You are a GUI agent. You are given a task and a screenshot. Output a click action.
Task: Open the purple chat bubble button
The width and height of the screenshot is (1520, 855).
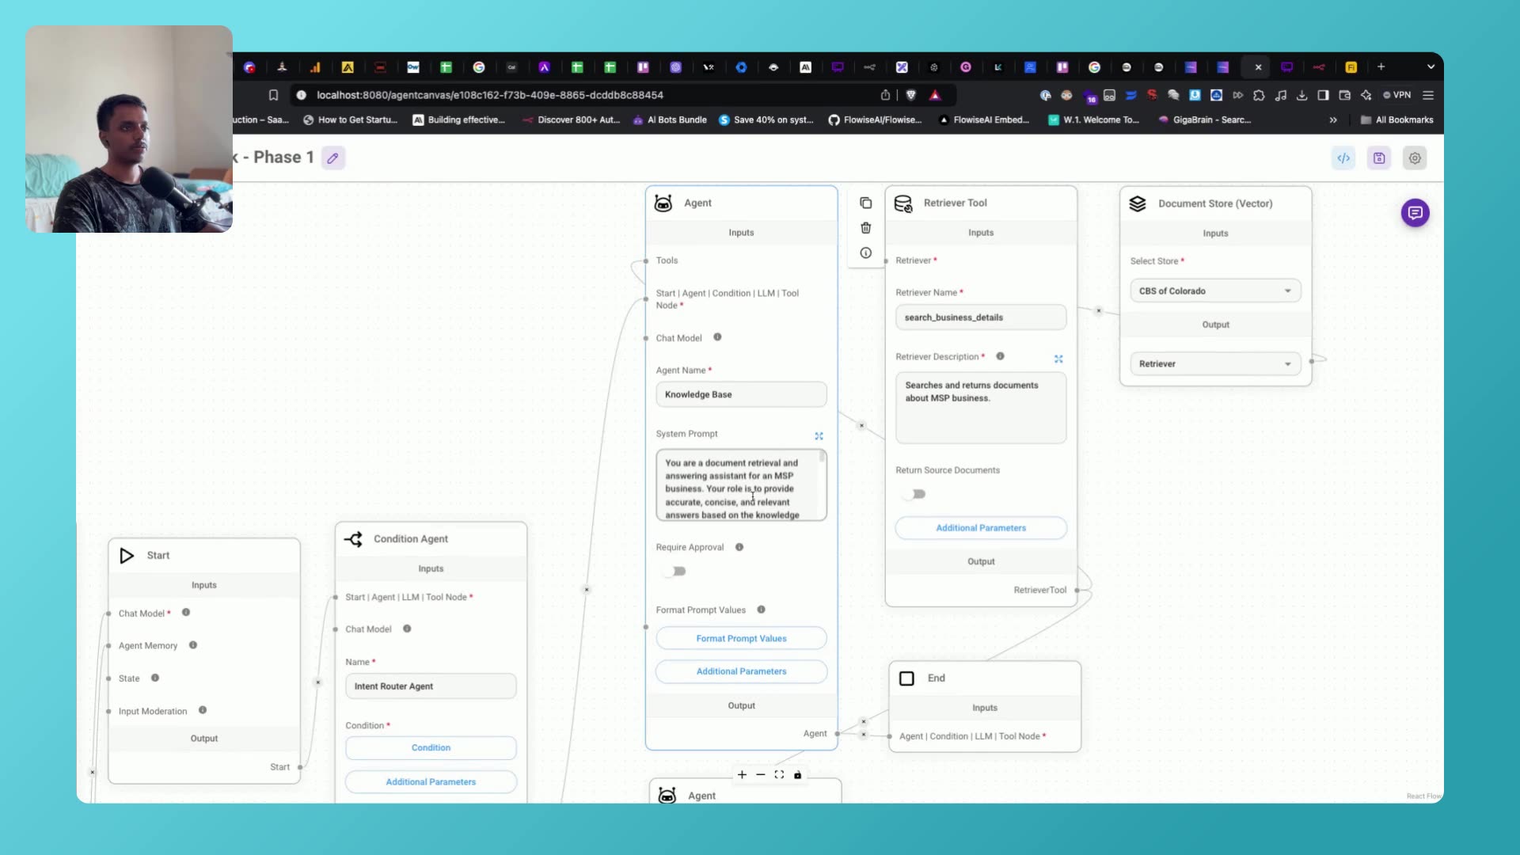point(1415,213)
